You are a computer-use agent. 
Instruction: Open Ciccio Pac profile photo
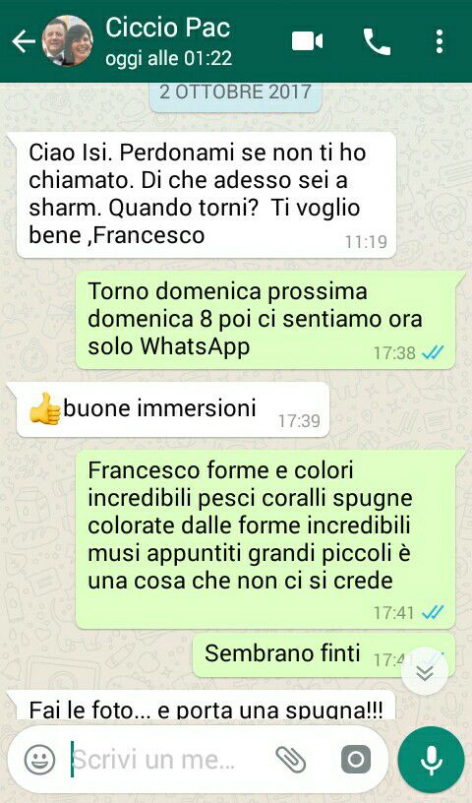(x=67, y=41)
